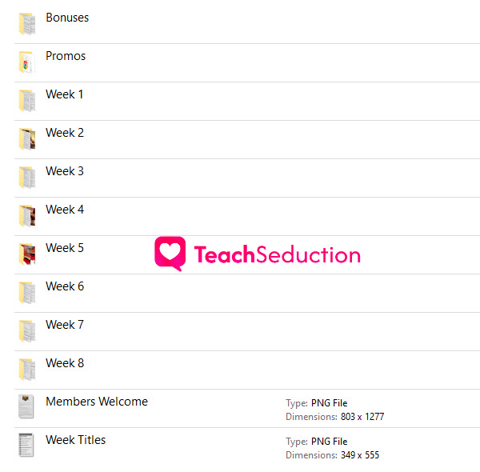Select the Week Titles image thumbnail
The height and width of the screenshot is (472, 480).
point(26,445)
